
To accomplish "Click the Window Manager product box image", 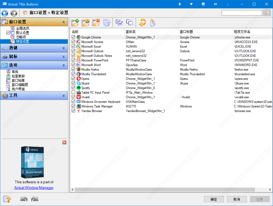I will pyautogui.click(x=33, y=162).
